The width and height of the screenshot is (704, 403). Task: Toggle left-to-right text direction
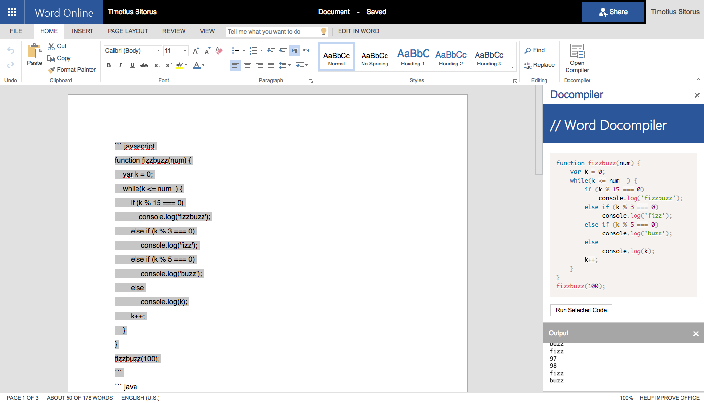(x=295, y=51)
